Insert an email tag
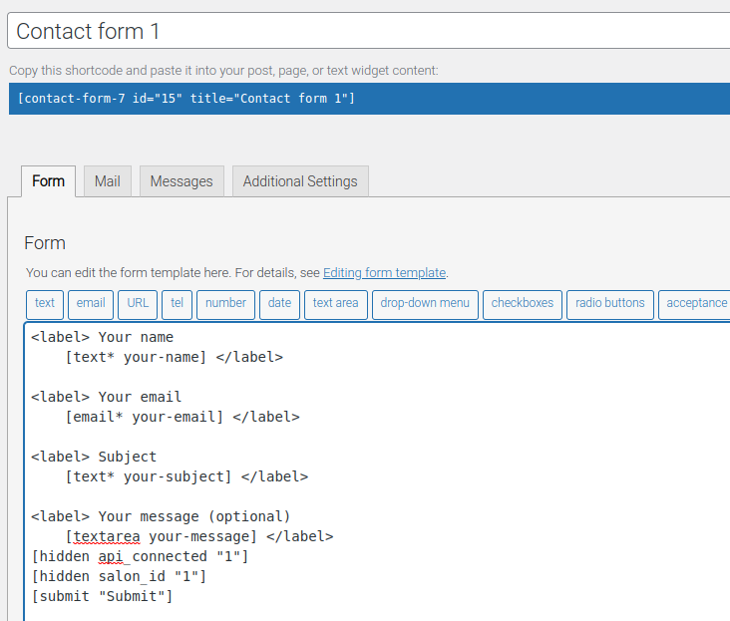The image size is (730, 621). point(91,305)
